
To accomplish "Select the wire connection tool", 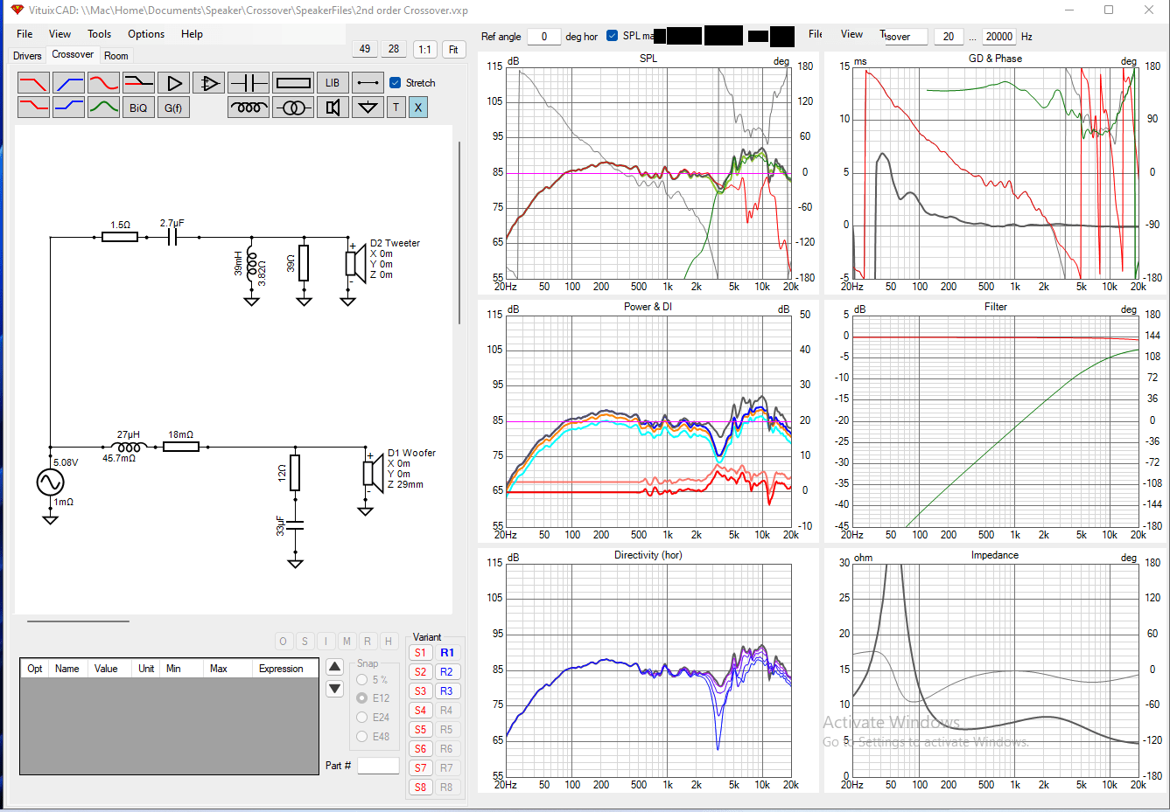I will tap(368, 83).
